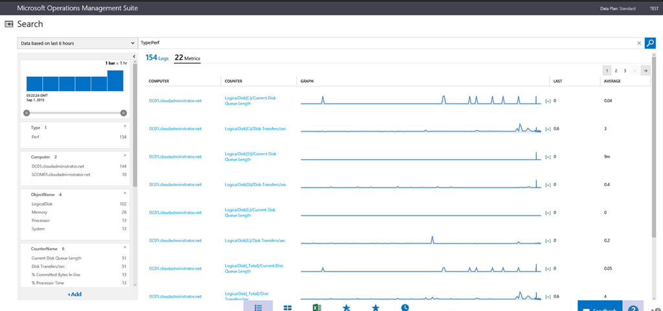
Task: Open LogicalDisk(C:)/Disk Transfers/sec counter link
Action: [x=255, y=129]
